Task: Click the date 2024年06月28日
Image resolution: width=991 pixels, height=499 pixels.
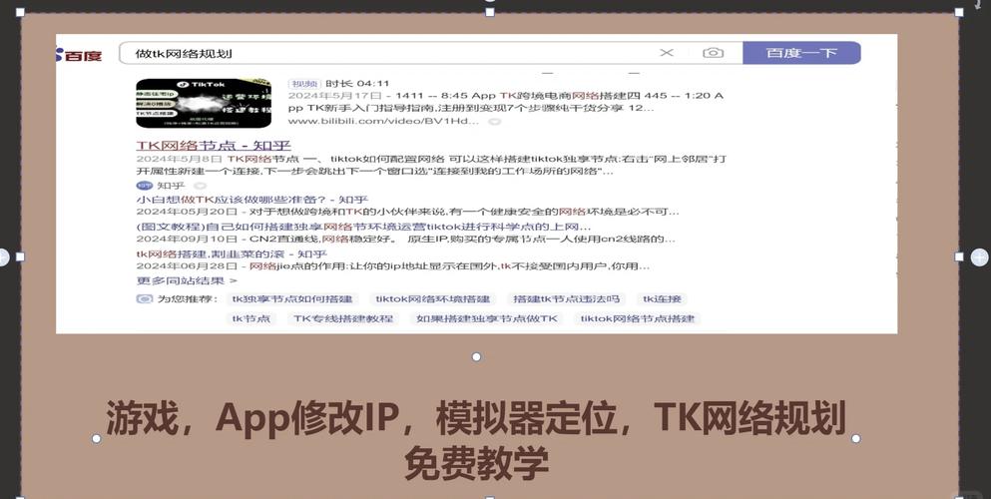Action: [x=187, y=266]
